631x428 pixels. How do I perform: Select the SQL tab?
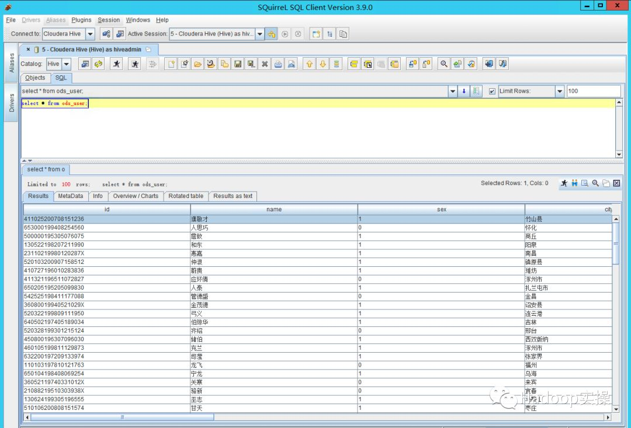pyautogui.click(x=61, y=78)
